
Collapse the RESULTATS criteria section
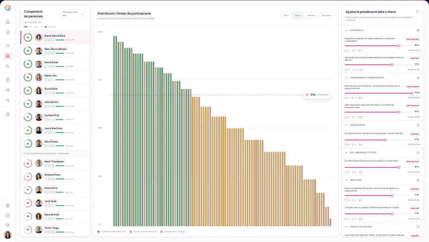346,180
